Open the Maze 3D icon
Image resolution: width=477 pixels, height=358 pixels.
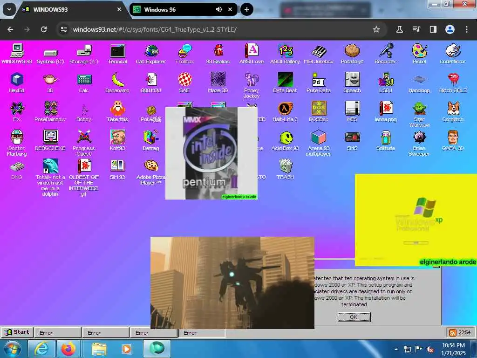218,83
